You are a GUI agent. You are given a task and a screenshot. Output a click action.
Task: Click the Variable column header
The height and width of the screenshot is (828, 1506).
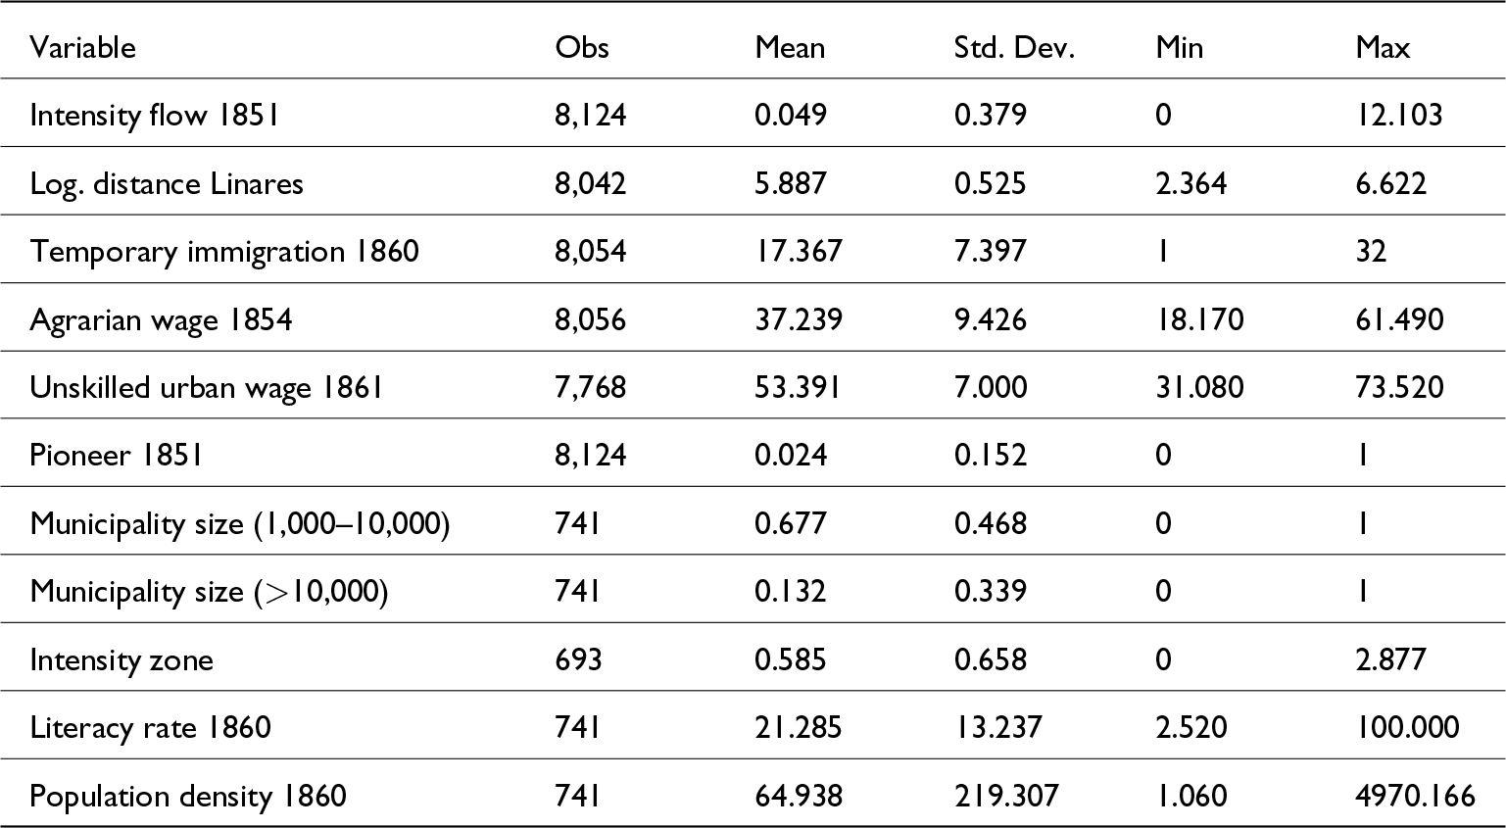[x=82, y=48]
